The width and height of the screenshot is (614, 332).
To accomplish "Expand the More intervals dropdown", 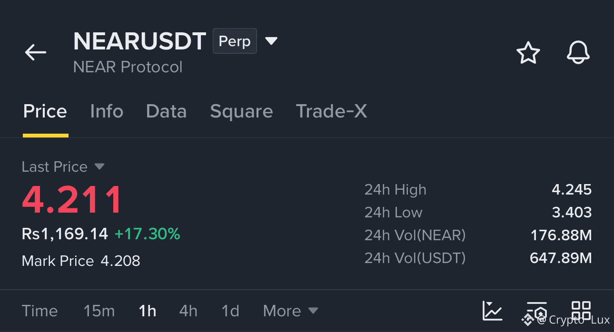I will pyautogui.click(x=290, y=311).
